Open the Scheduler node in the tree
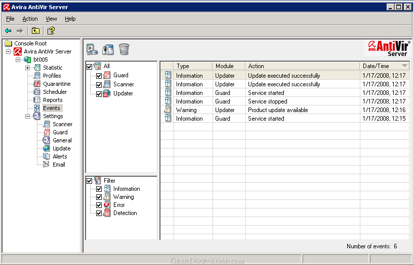The height and width of the screenshot is (265, 414). (x=55, y=92)
